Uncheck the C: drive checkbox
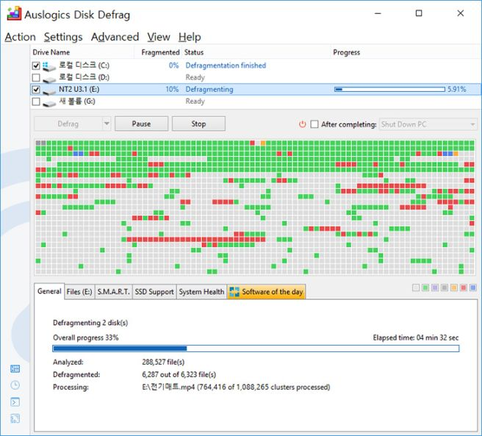This screenshot has width=482, height=436. (x=36, y=65)
